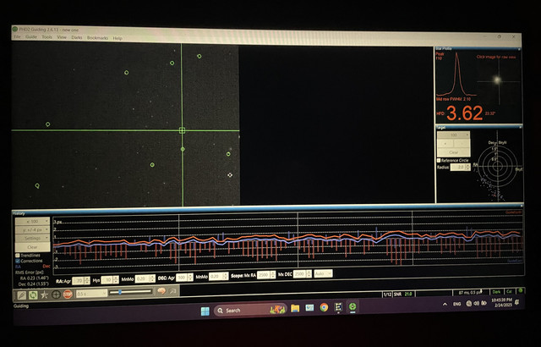The height and width of the screenshot is (347, 541).
Task: Click the dark taskbar icon right of Chrome
Action: point(338,307)
